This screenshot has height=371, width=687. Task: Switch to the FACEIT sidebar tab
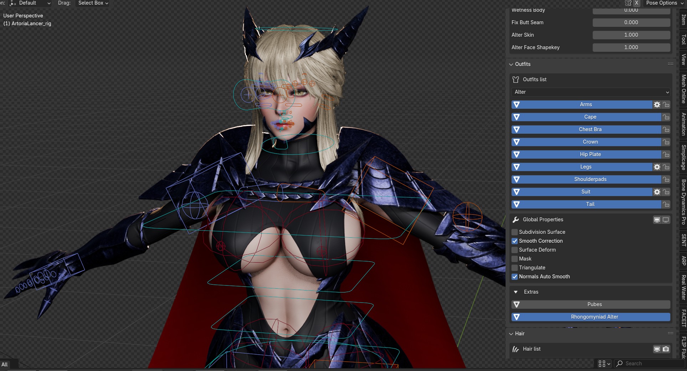tap(683, 318)
